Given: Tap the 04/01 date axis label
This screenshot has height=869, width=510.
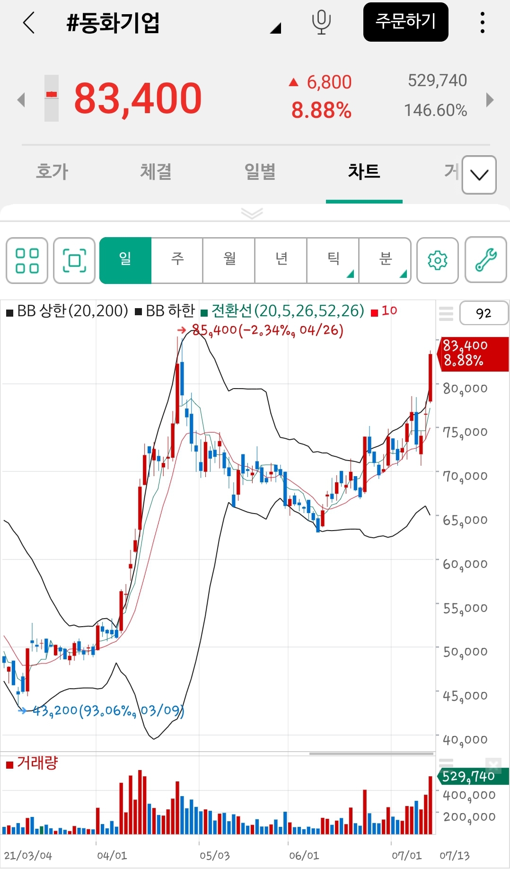Looking at the screenshot, I should tap(112, 855).
